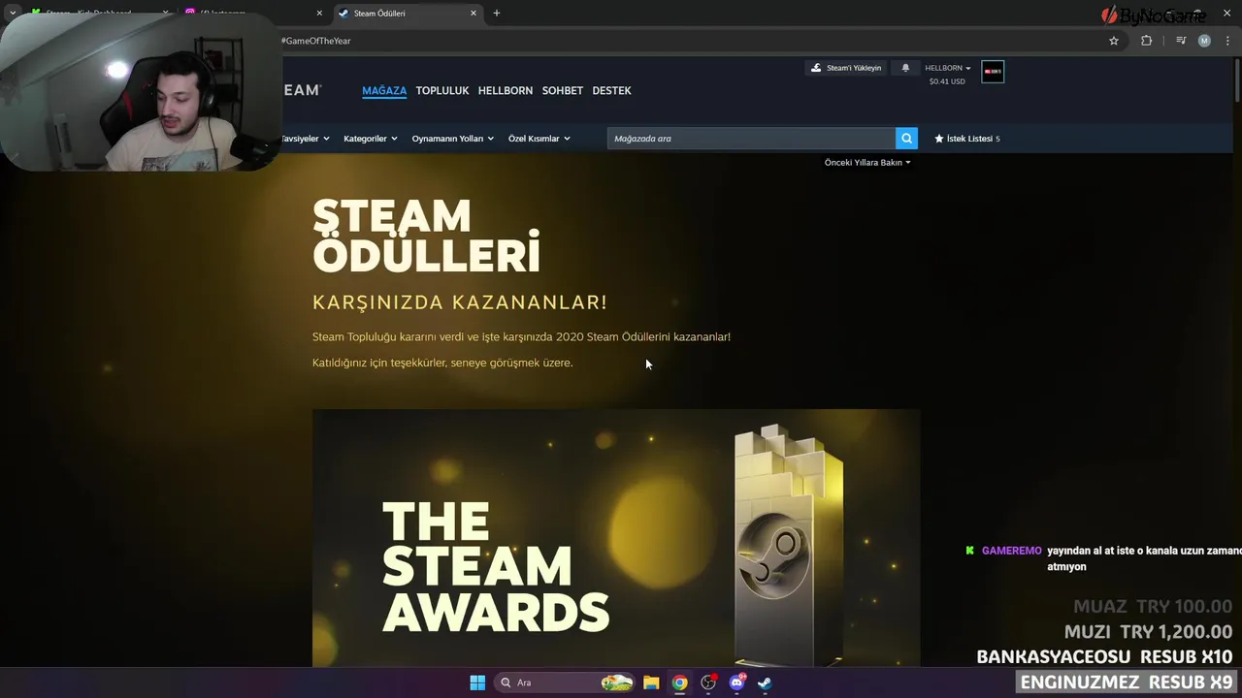The height and width of the screenshot is (698, 1242).
Task: Open the tab search chevron in Chrome
Action: click(13, 14)
